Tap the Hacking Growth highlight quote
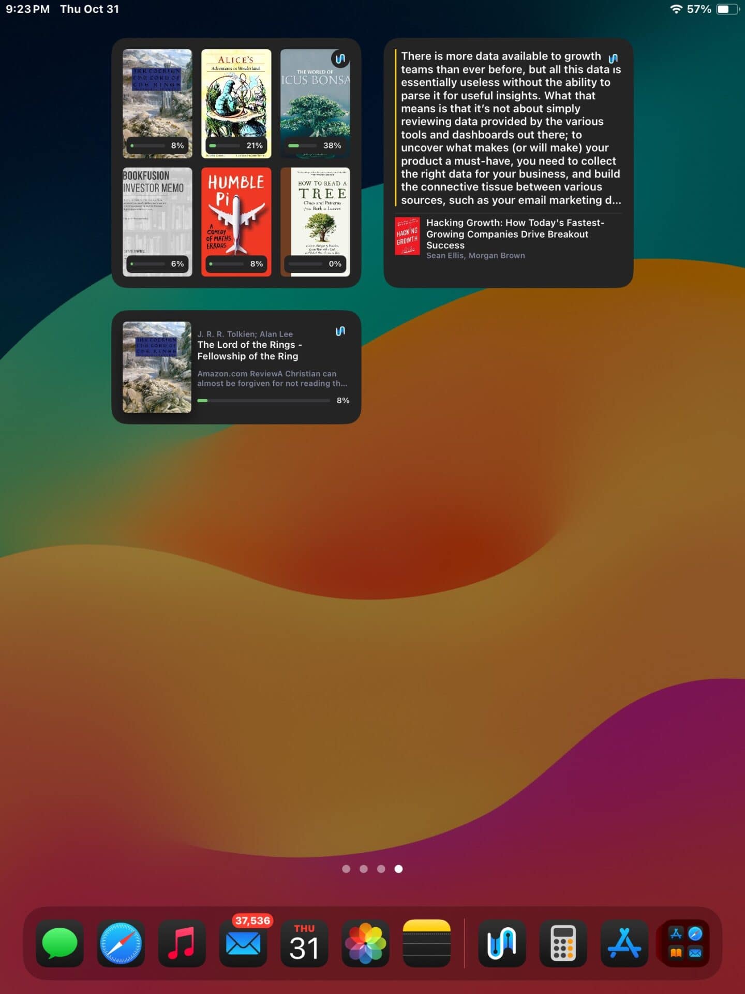Viewport: 745px width, 994px height. point(510,128)
